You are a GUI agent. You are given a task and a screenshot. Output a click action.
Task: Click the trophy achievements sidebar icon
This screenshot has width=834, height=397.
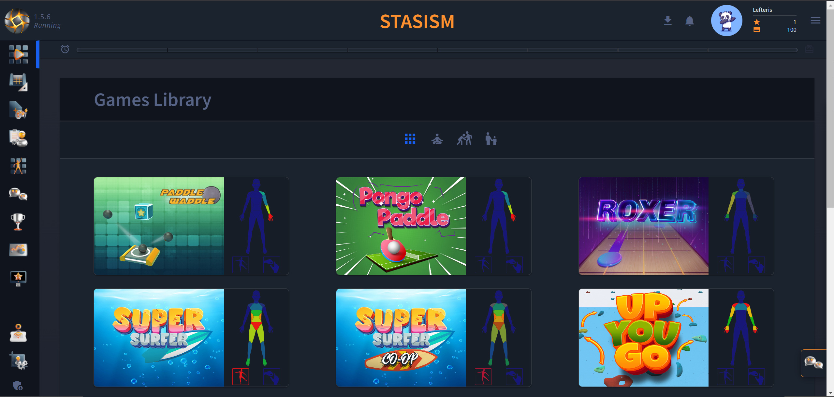[x=18, y=222]
